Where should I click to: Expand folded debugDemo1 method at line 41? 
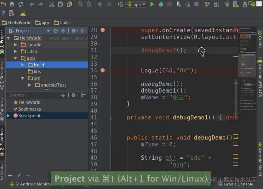tap(110, 118)
